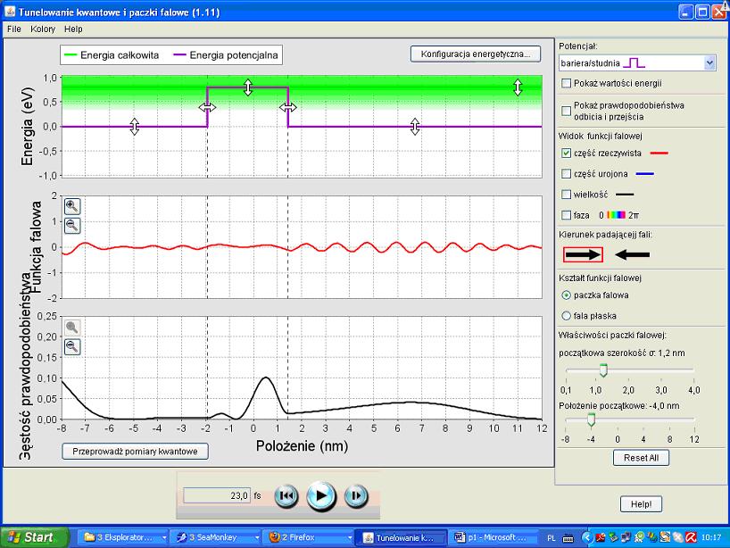Click the tray expand arrow icon
Viewport: 730px width, 548px height.
point(587,538)
